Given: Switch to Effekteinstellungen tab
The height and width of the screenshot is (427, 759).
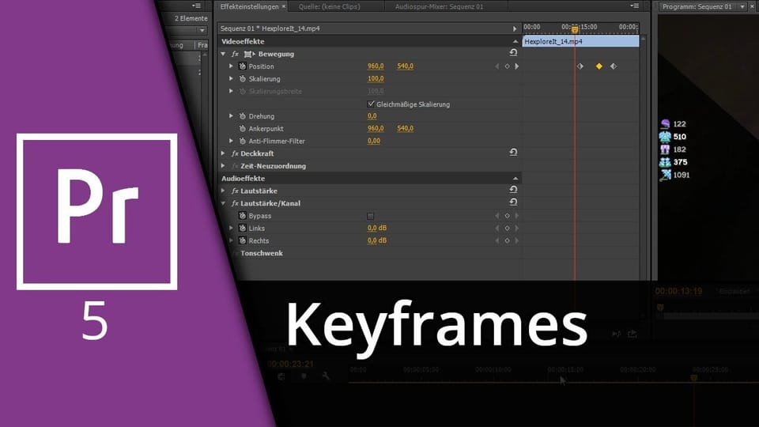Looking at the screenshot, I should point(249,7).
